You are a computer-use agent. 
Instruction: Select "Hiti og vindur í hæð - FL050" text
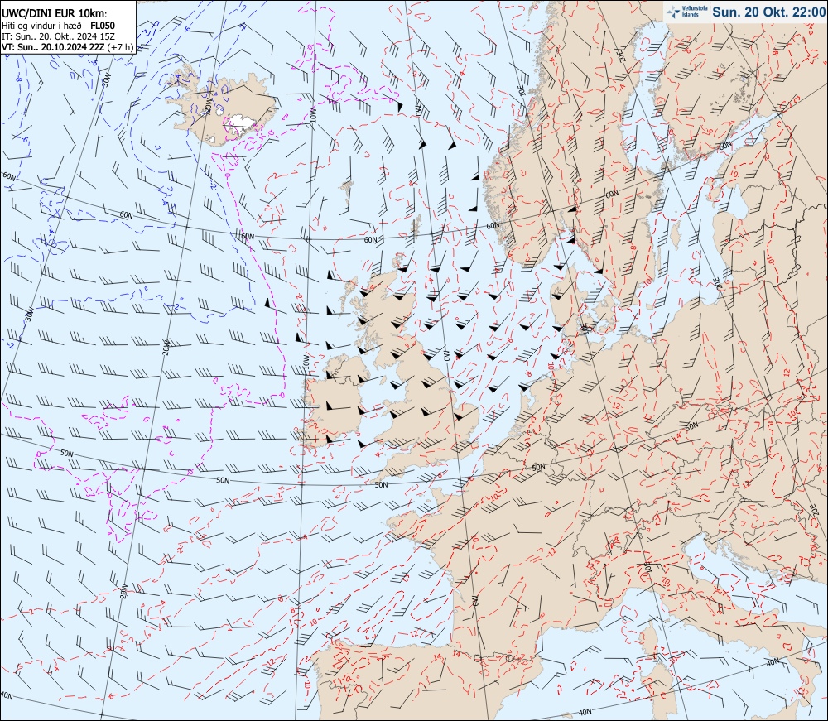(x=58, y=26)
